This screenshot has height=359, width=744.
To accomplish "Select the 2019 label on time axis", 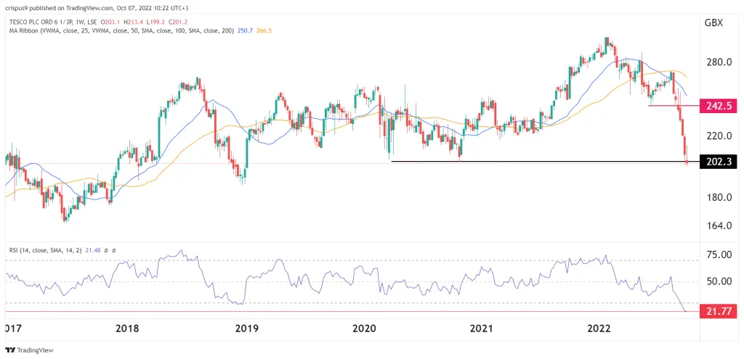I will (x=246, y=329).
